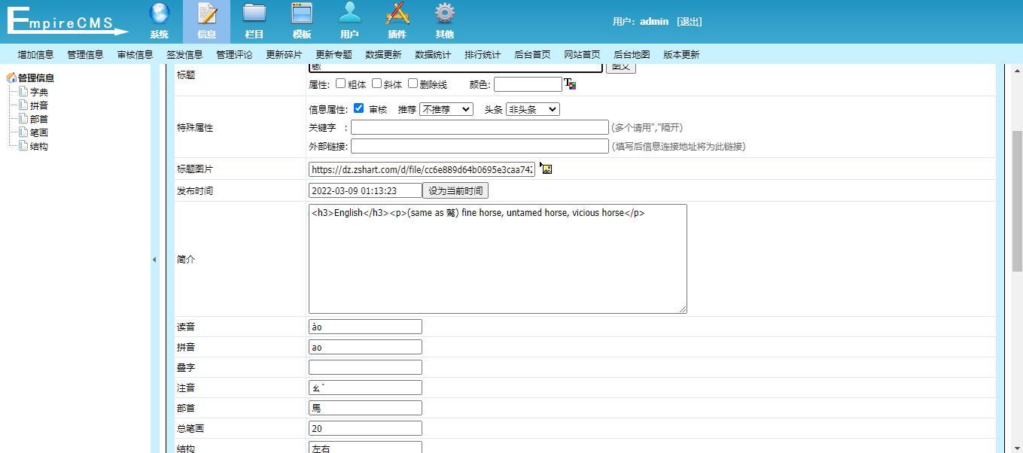Open 排行统计 menu item
1023x453 pixels.
(483, 54)
